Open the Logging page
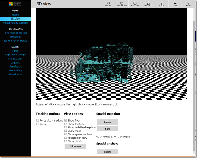The height and width of the screenshot is (158, 197). (x=15, y=62)
